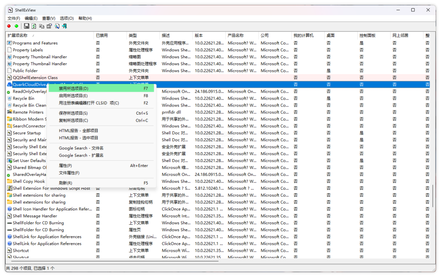This screenshot has height=277, width=441.
Task: Choose 启用所选项目(E) in the context menu
Action: pos(102,96)
